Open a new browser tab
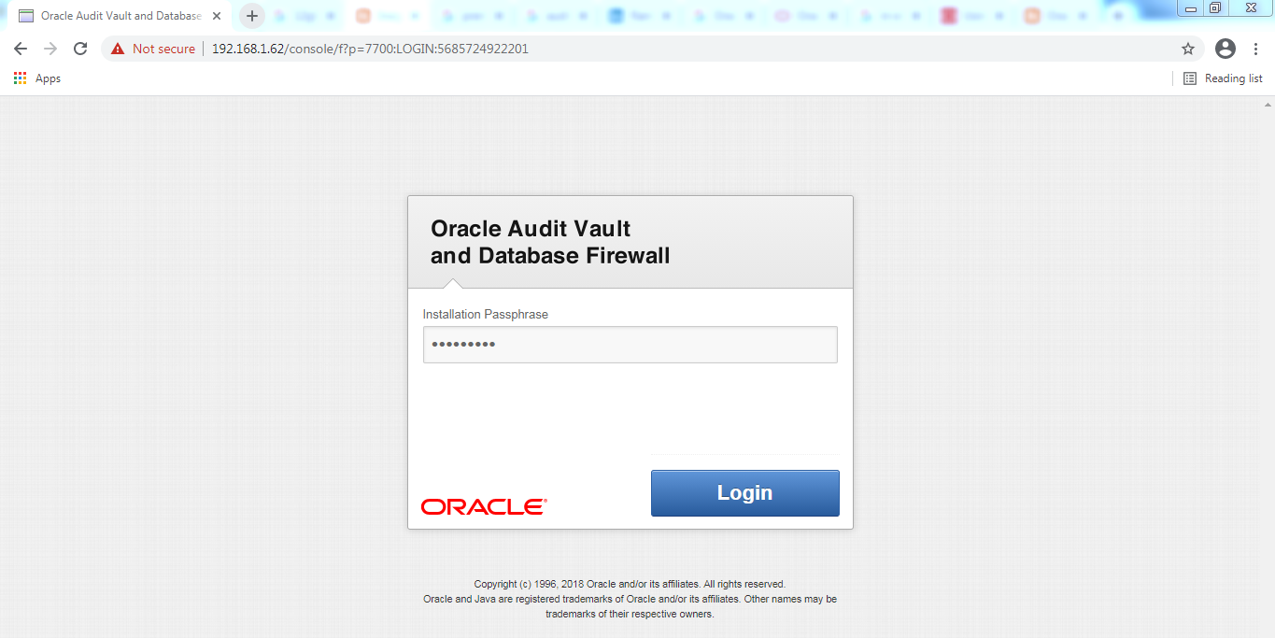The width and height of the screenshot is (1275, 638). coord(251,16)
